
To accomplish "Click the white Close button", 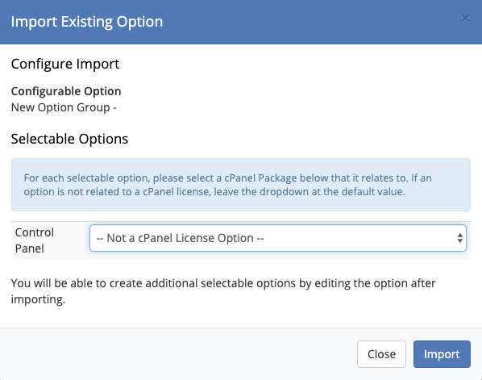I will pos(381,354).
